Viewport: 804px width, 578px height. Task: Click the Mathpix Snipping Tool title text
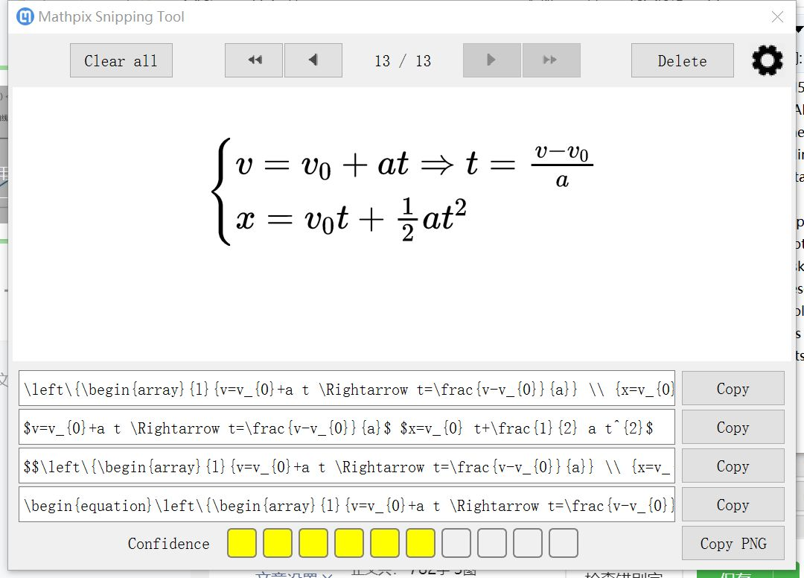coord(111,17)
